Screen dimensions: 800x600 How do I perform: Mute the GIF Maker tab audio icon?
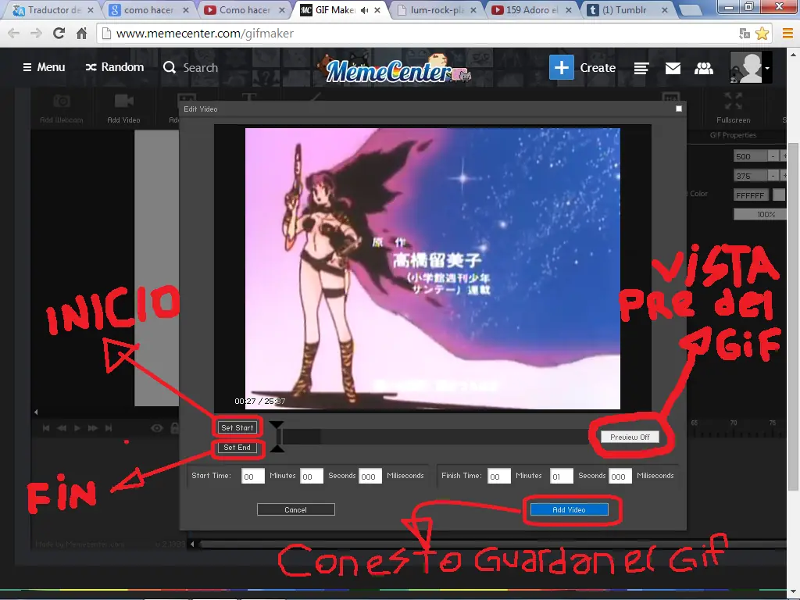(x=364, y=10)
